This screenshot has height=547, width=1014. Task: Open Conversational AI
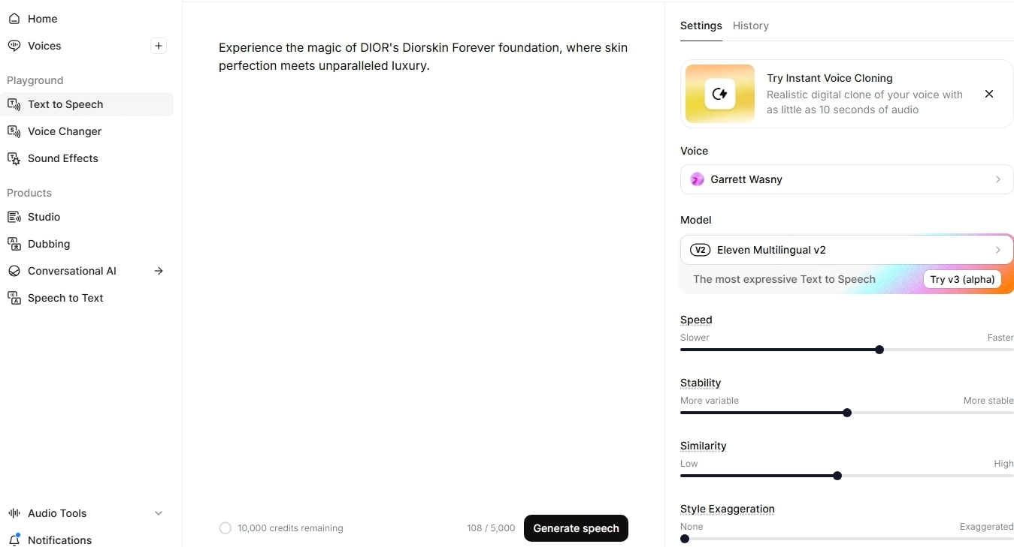coord(71,271)
